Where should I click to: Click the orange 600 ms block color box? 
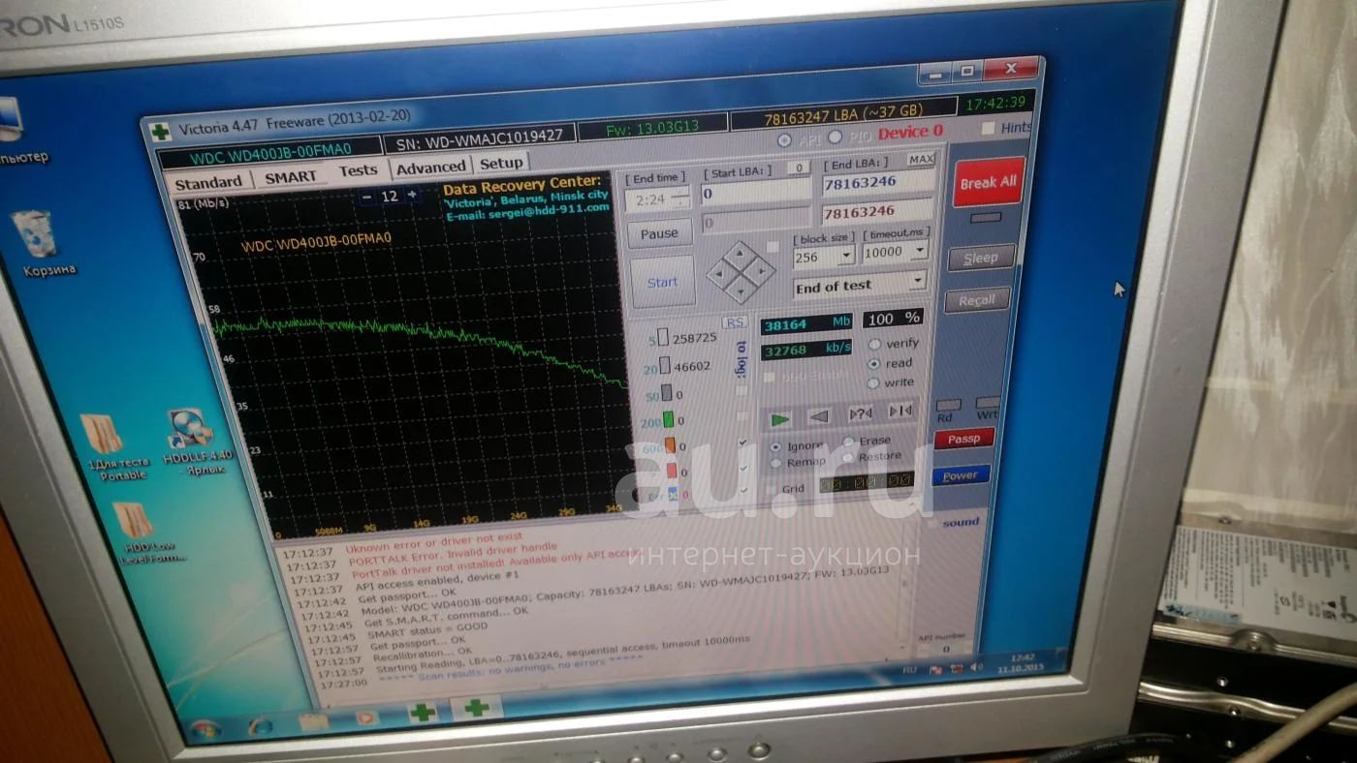[670, 445]
